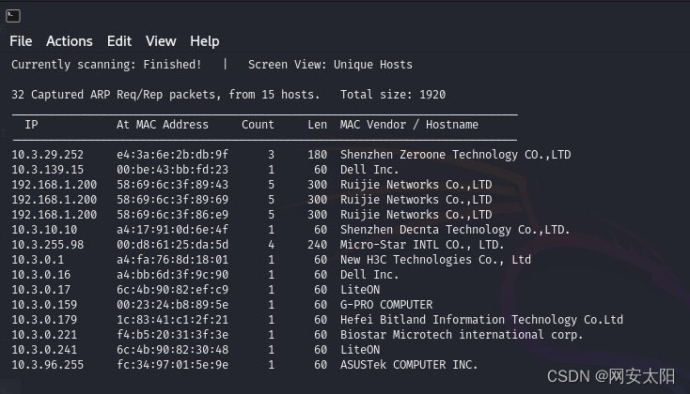
Task: Select MAC address 6c:4b:90:82:ef:c9
Action: pos(173,290)
